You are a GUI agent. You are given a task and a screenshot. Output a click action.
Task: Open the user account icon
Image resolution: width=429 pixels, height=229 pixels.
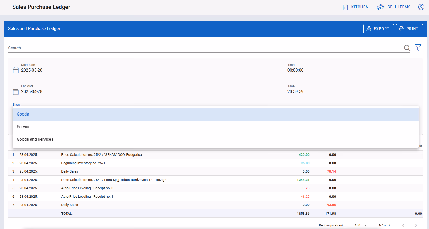tap(421, 7)
